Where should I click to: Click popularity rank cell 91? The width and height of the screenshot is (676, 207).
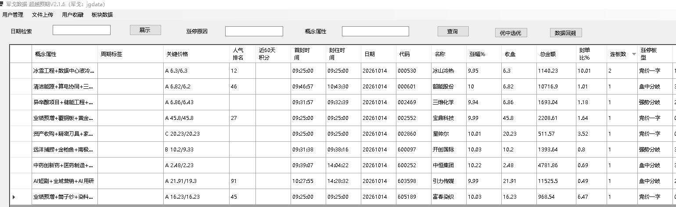[242, 181]
